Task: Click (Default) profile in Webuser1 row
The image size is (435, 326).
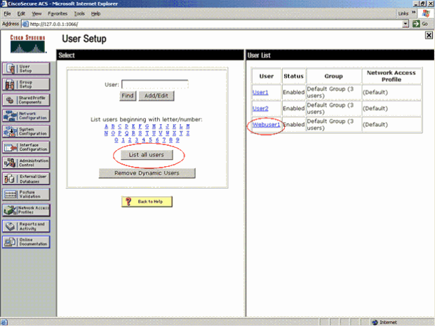Action: tap(375, 125)
